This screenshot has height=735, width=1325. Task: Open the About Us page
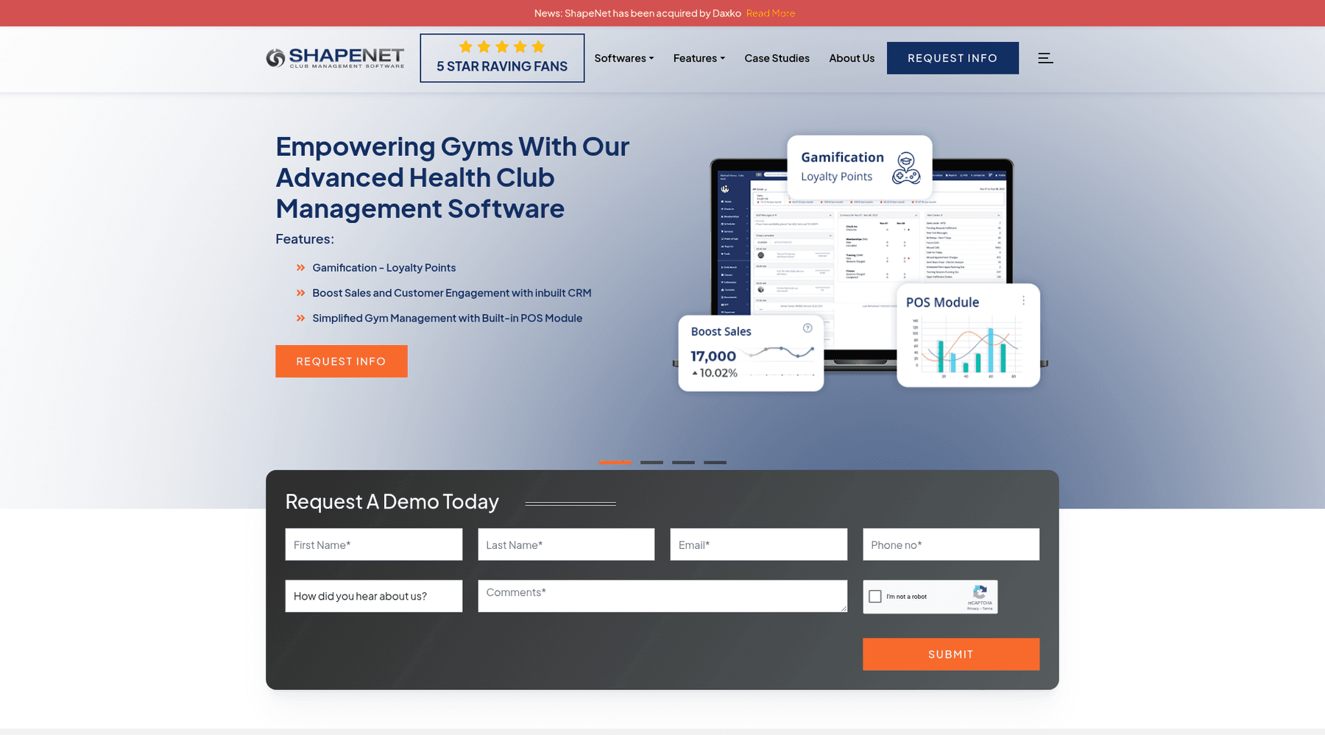(x=852, y=58)
